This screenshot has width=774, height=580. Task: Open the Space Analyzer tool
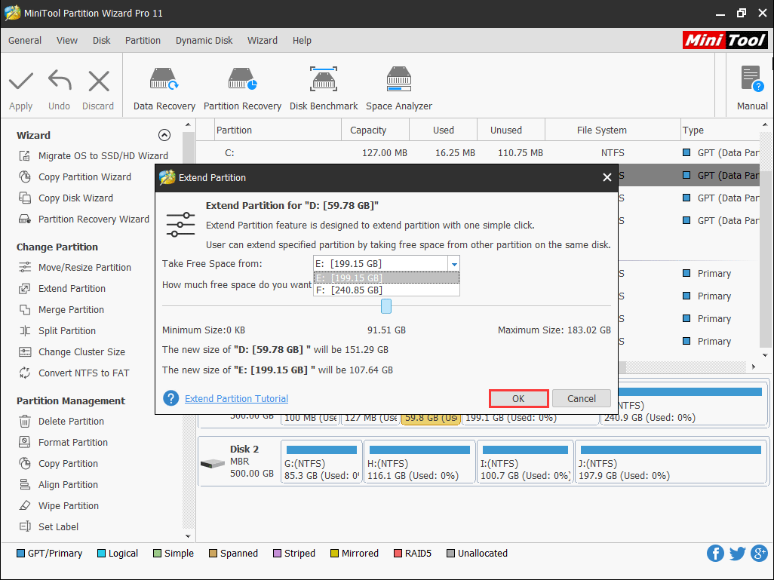click(398, 88)
